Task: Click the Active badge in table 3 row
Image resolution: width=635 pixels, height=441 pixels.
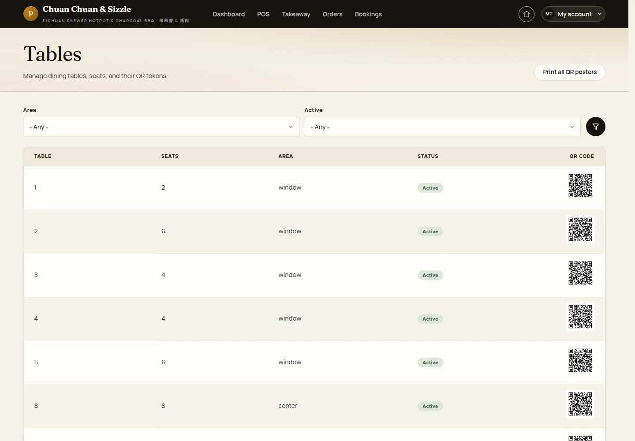Action: point(430,275)
